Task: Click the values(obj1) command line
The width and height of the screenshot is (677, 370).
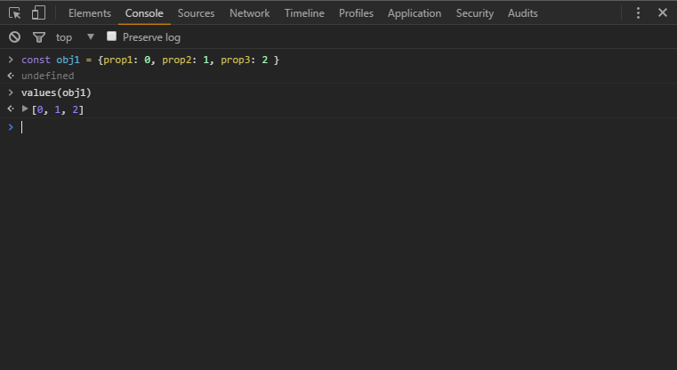Action: [56, 92]
